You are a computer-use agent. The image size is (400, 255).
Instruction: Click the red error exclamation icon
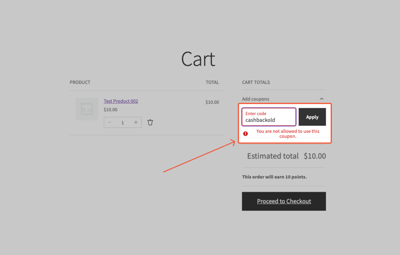(245, 134)
